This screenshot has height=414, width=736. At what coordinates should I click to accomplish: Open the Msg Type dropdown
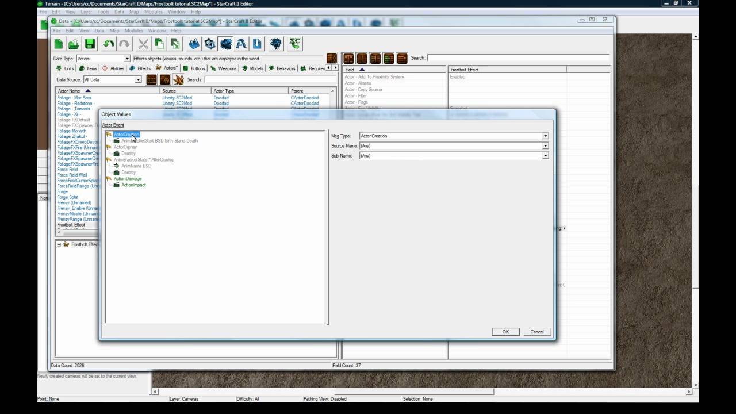point(545,136)
